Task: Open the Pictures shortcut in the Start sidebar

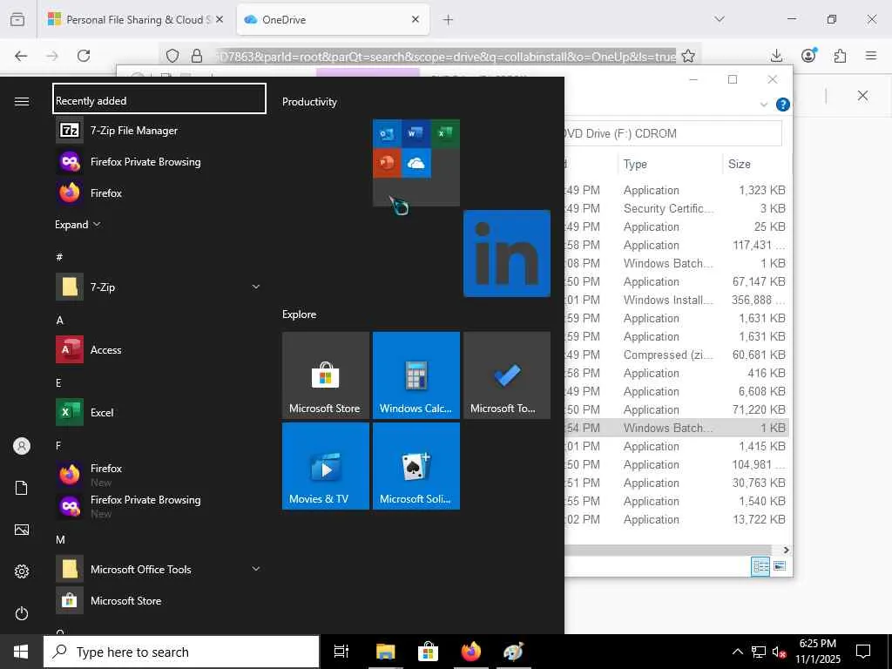Action: tap(22, 530)
